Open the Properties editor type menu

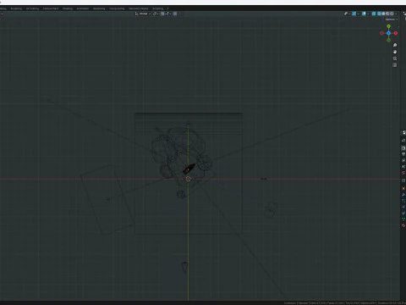click(x=403, y=132)
